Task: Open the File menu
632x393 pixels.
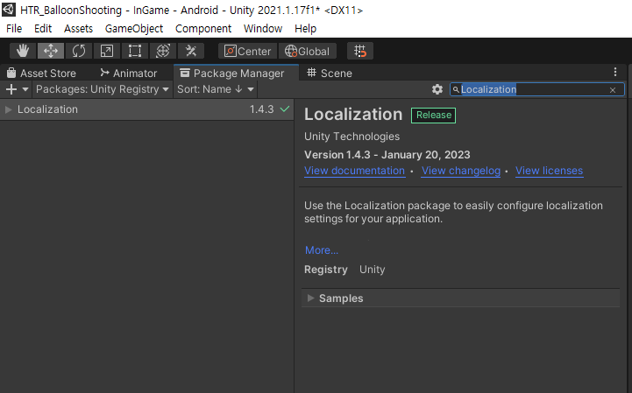Action: pos(14,29)
